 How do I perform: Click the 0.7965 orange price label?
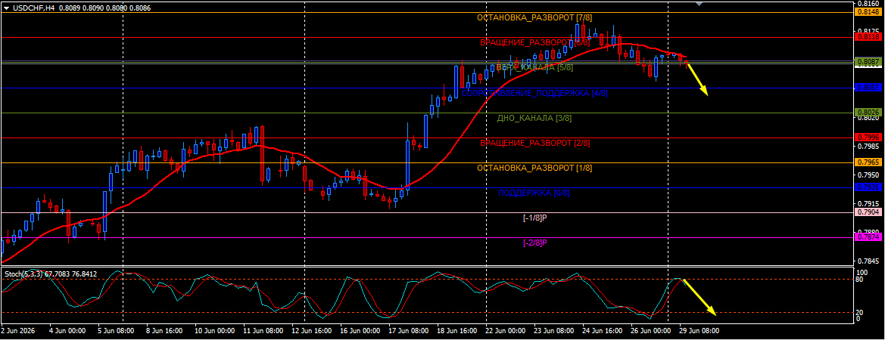point(868,162)
